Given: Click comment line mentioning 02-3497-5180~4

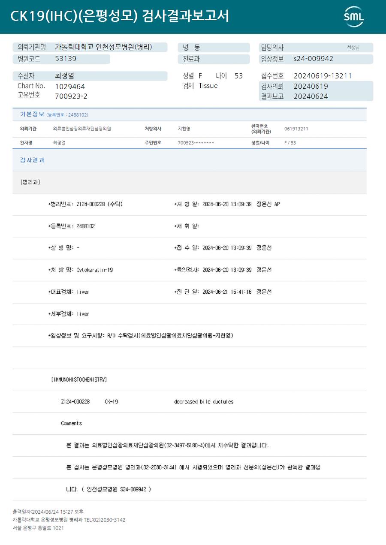Looking at the screenshot, I should [168, 445].
